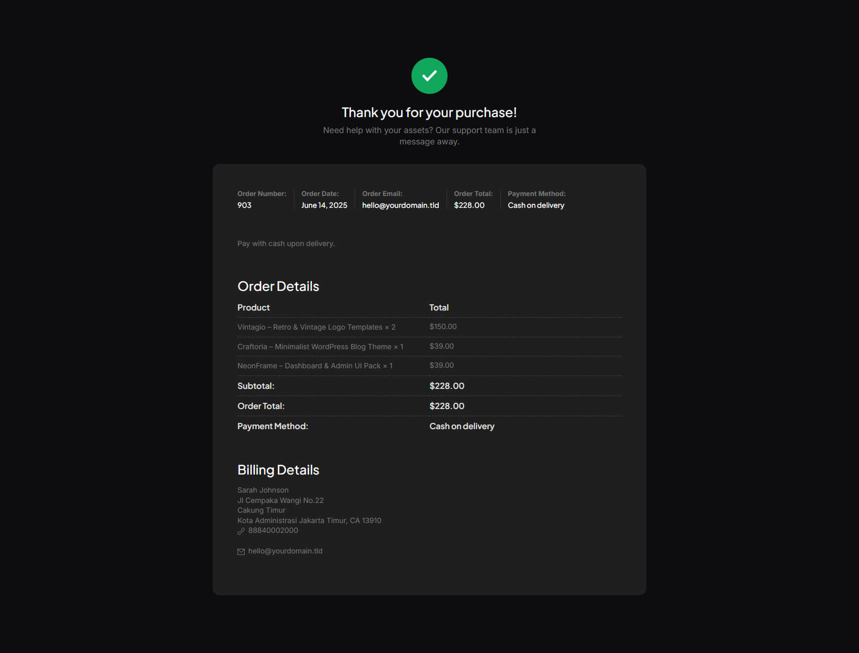This screenshot has width=859, height=653.
Task: Click 'Payment Method:' label in details table
Action: coord(273,426)
